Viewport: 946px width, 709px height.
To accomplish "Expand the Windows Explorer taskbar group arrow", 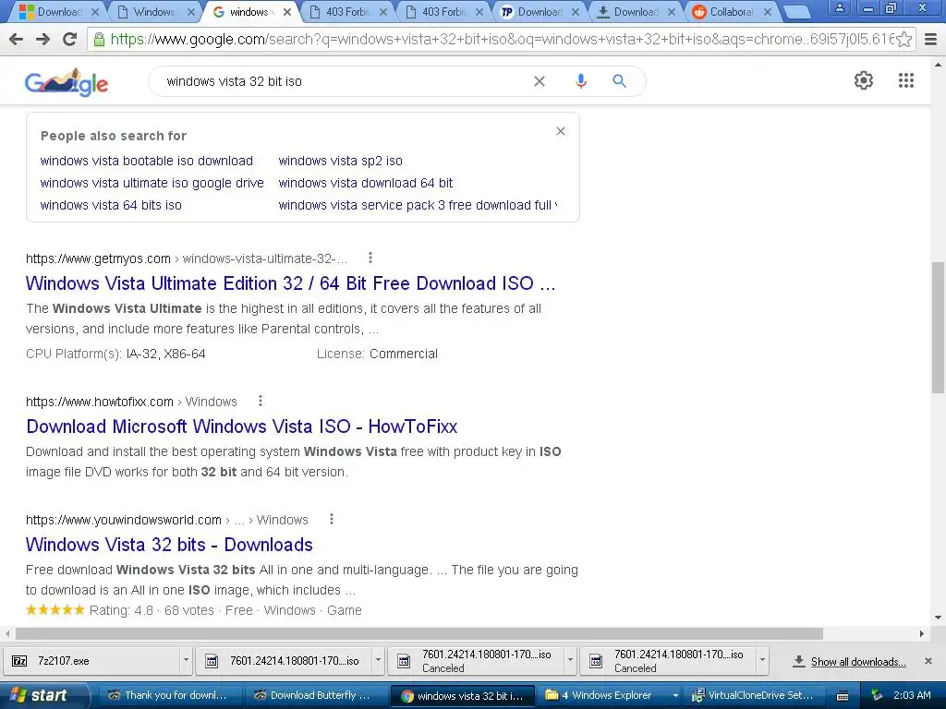I will pos(676,695).
